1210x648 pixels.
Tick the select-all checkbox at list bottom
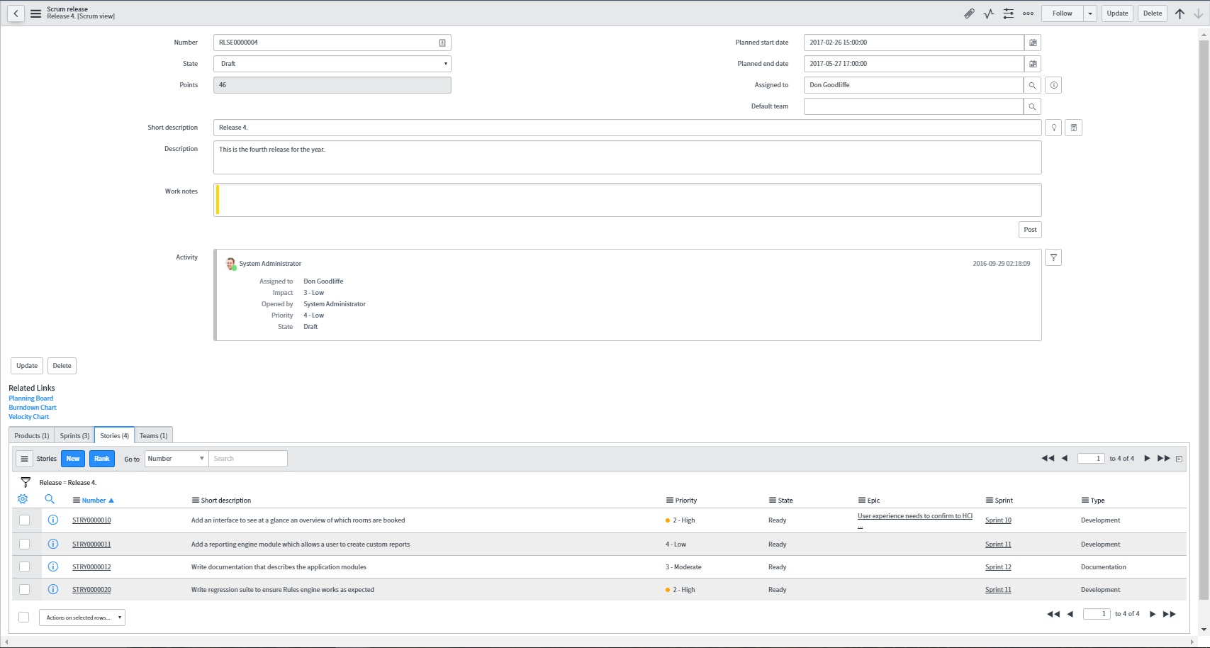(23, 617)
